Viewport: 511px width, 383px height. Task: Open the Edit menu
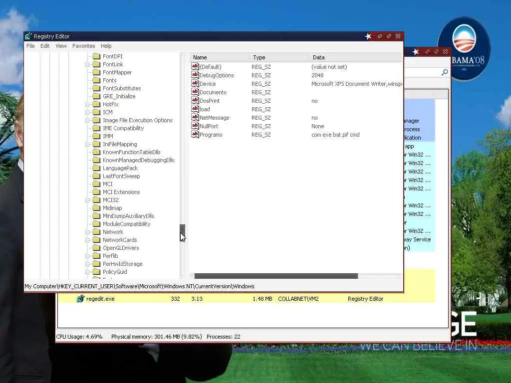[45, 46]
